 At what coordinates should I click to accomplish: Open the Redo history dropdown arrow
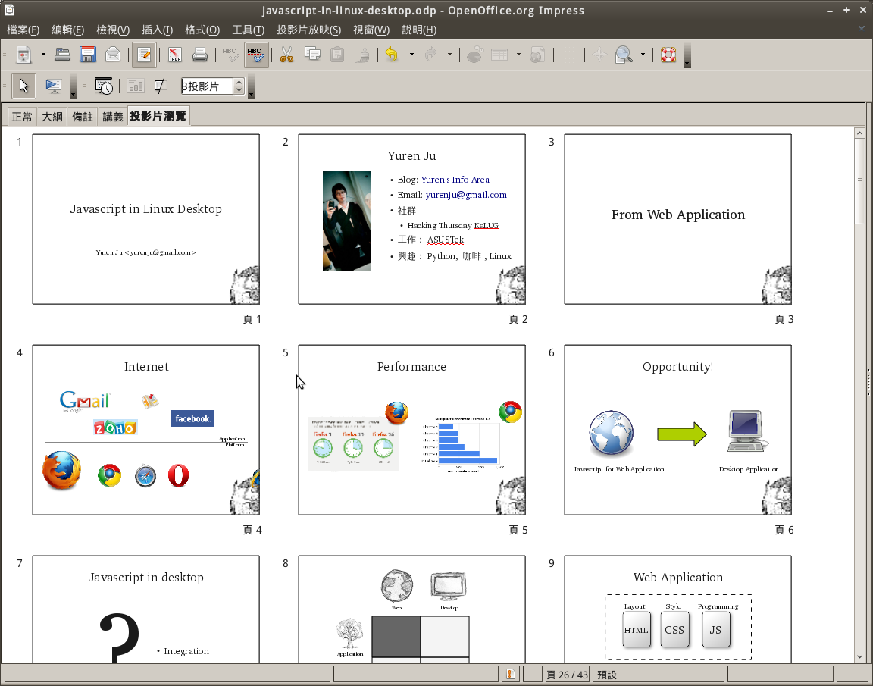tap(449, 55)
